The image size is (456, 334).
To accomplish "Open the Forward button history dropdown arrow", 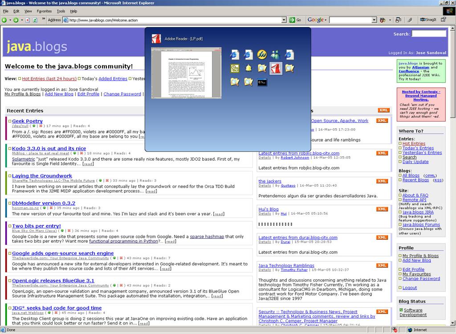I will click(x=21, y=20).
